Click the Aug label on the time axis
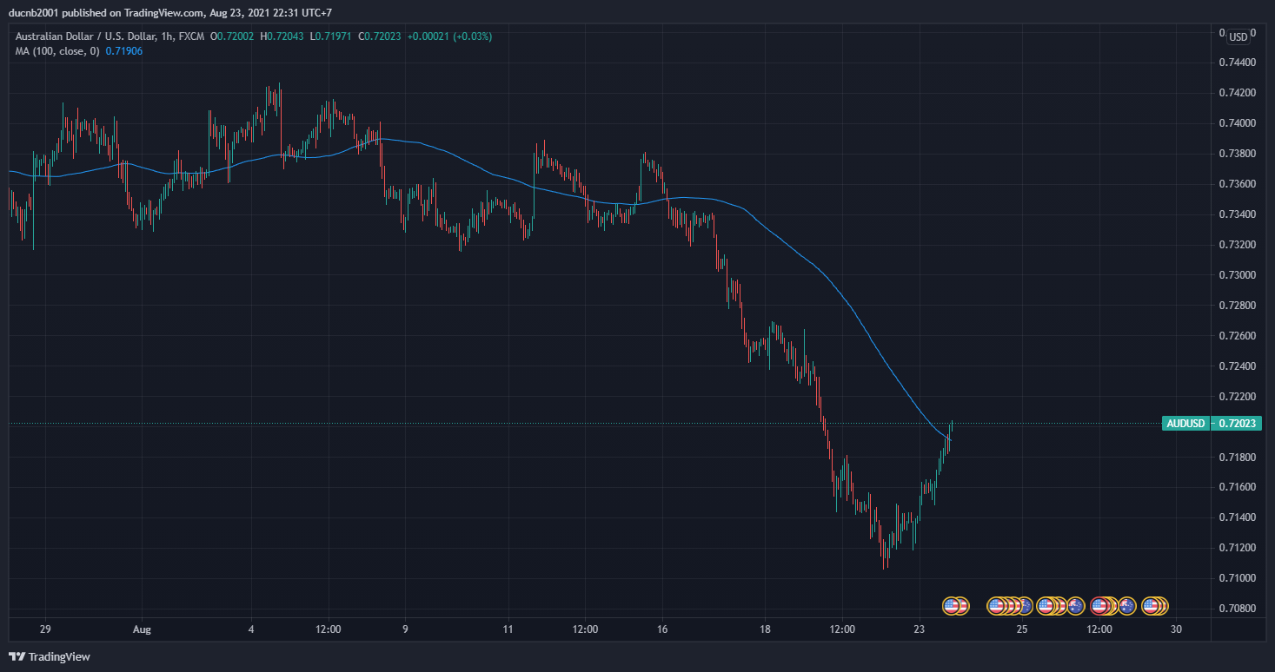 [143, 629]
